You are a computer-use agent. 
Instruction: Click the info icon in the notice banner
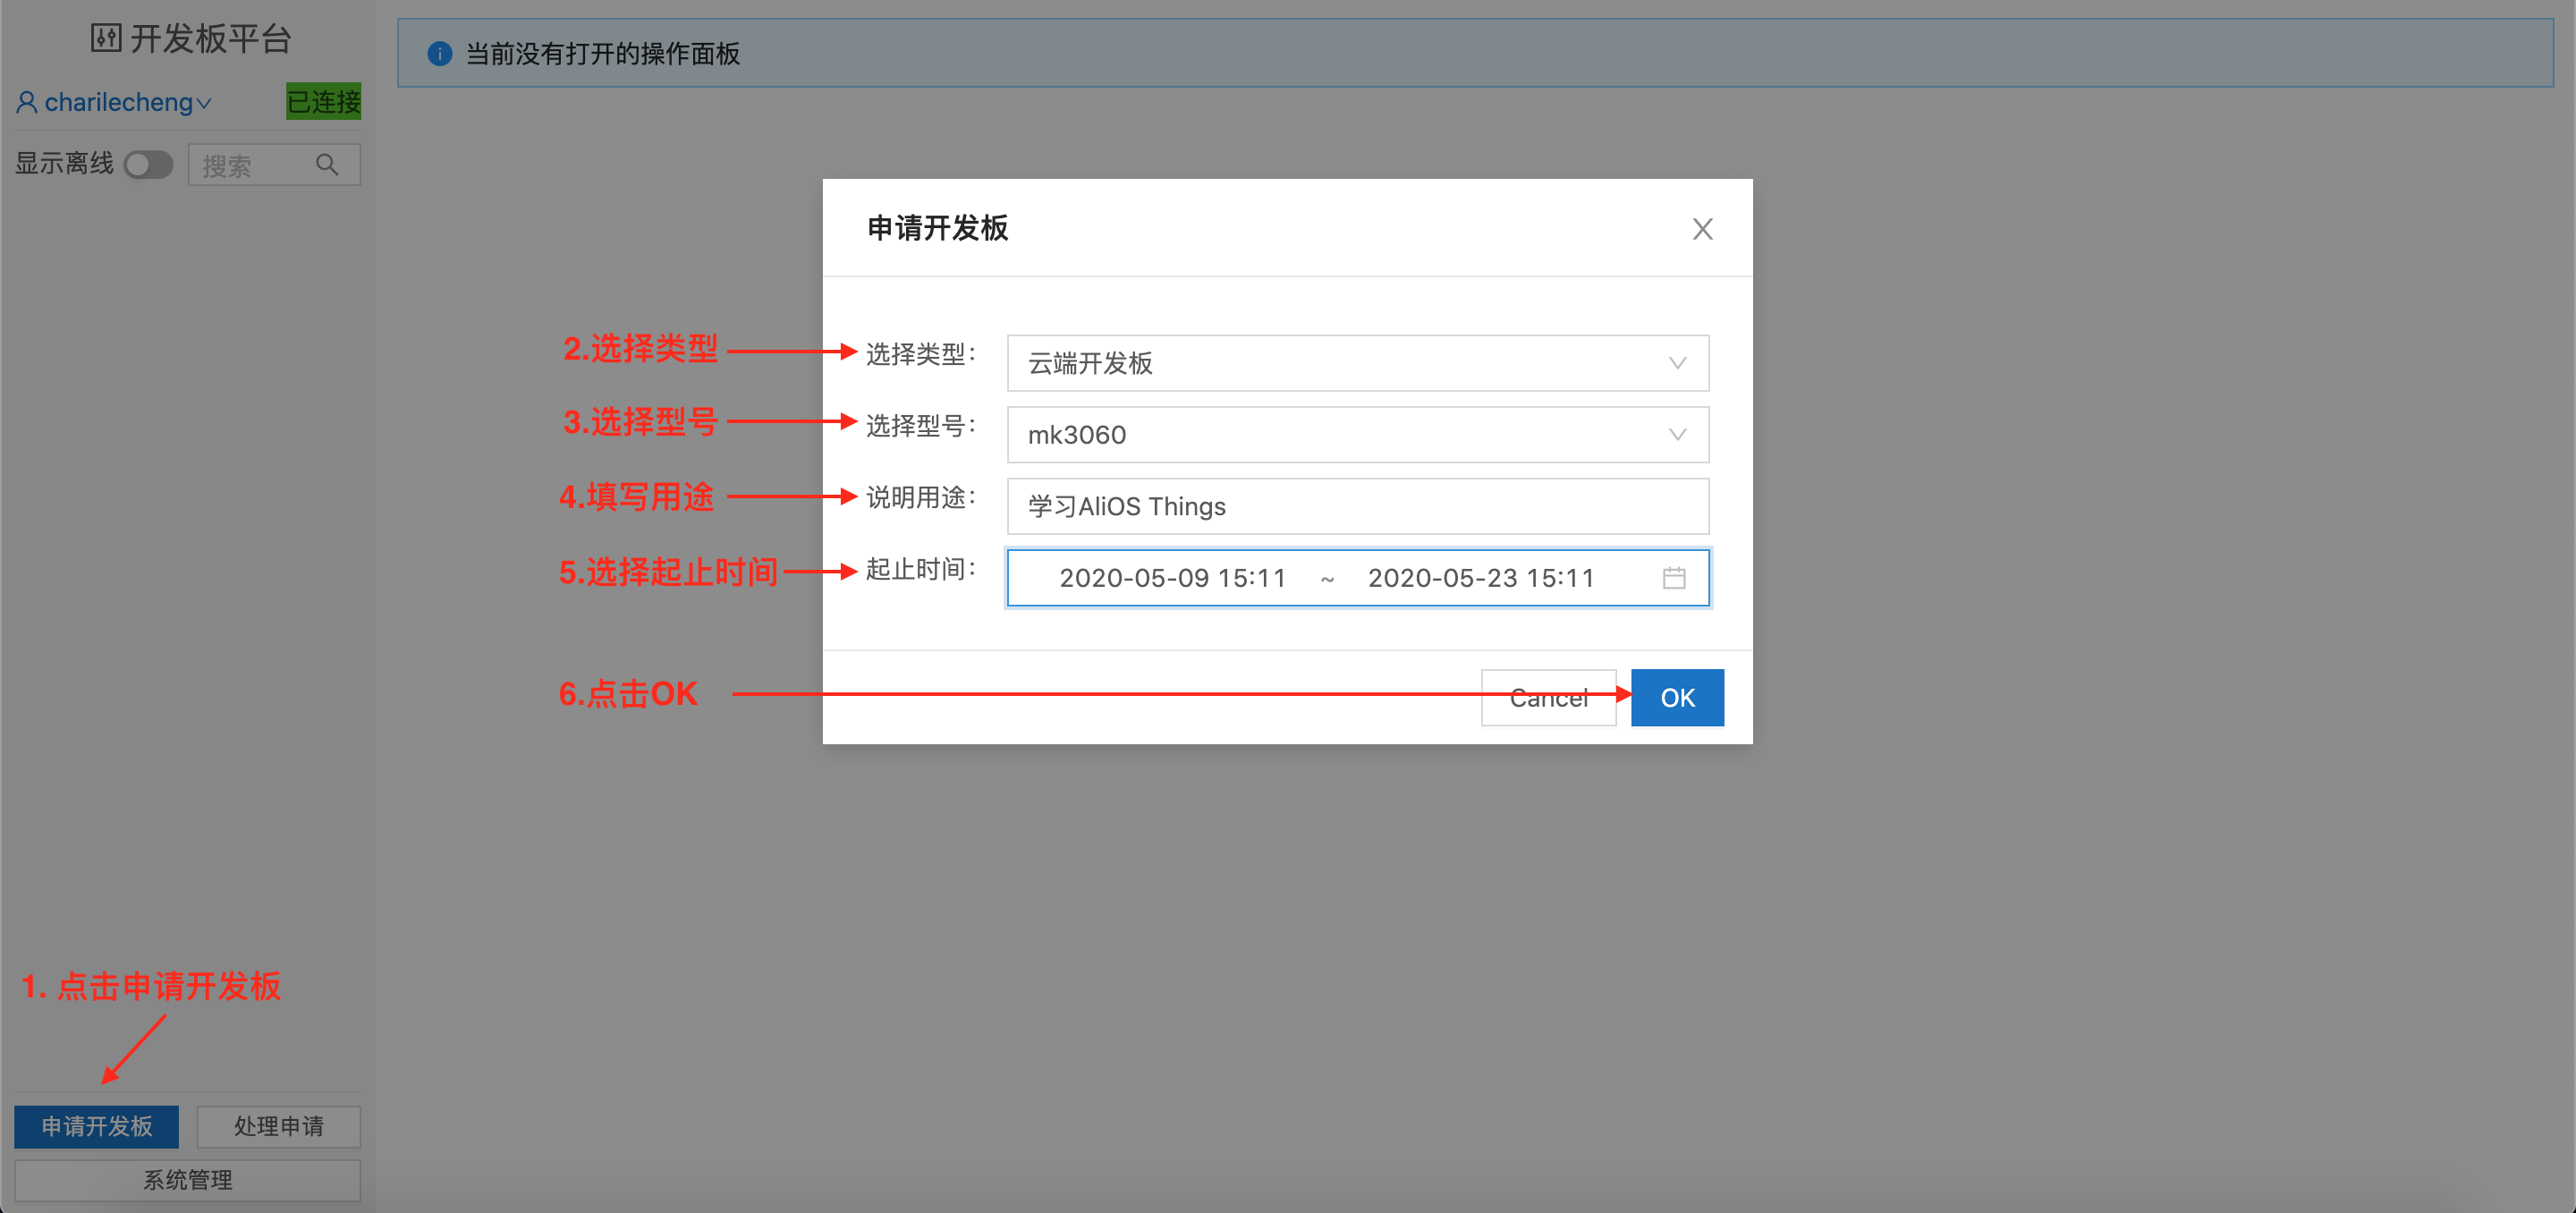tap(439, 54)
